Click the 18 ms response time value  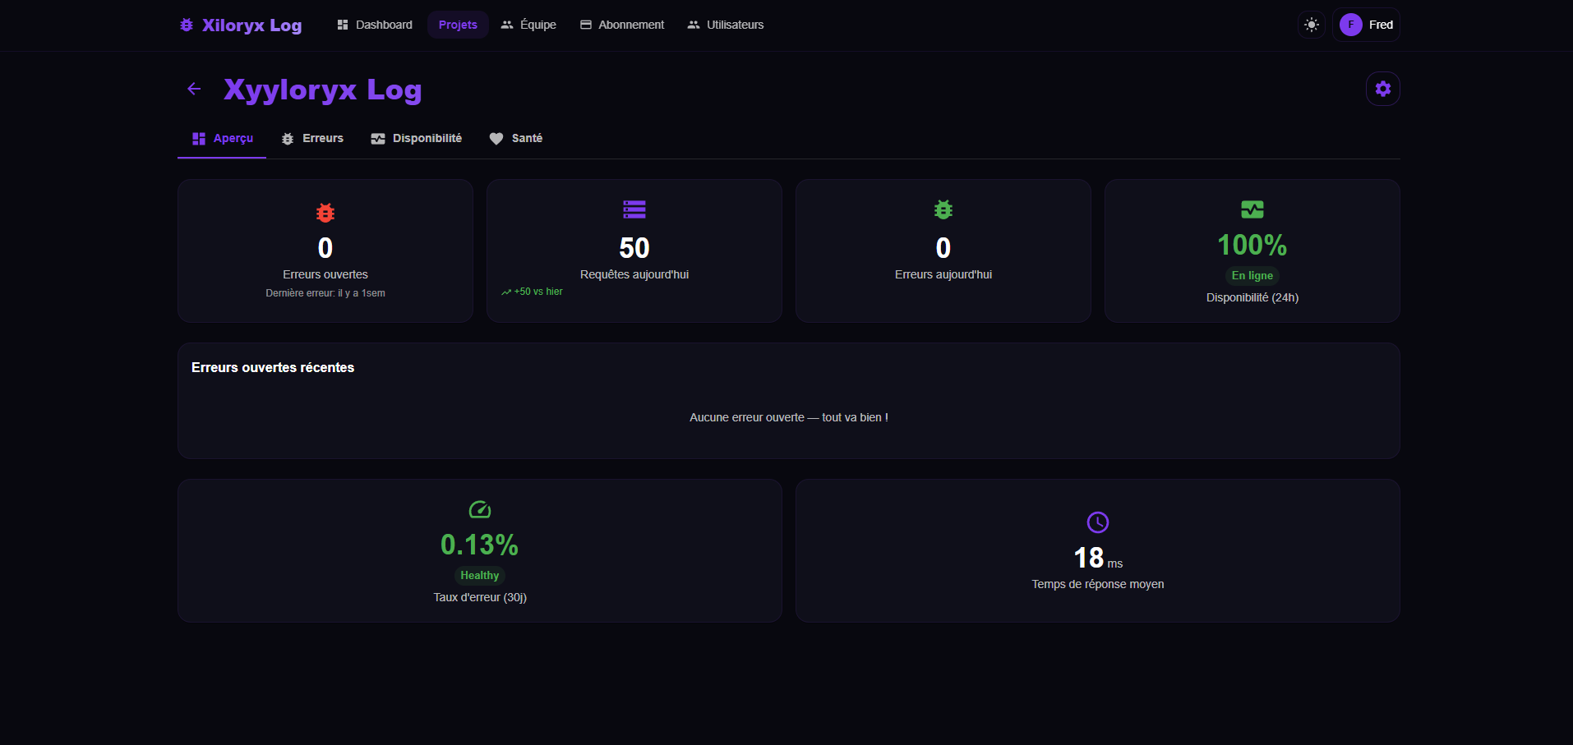click(x=1098, y=559)
